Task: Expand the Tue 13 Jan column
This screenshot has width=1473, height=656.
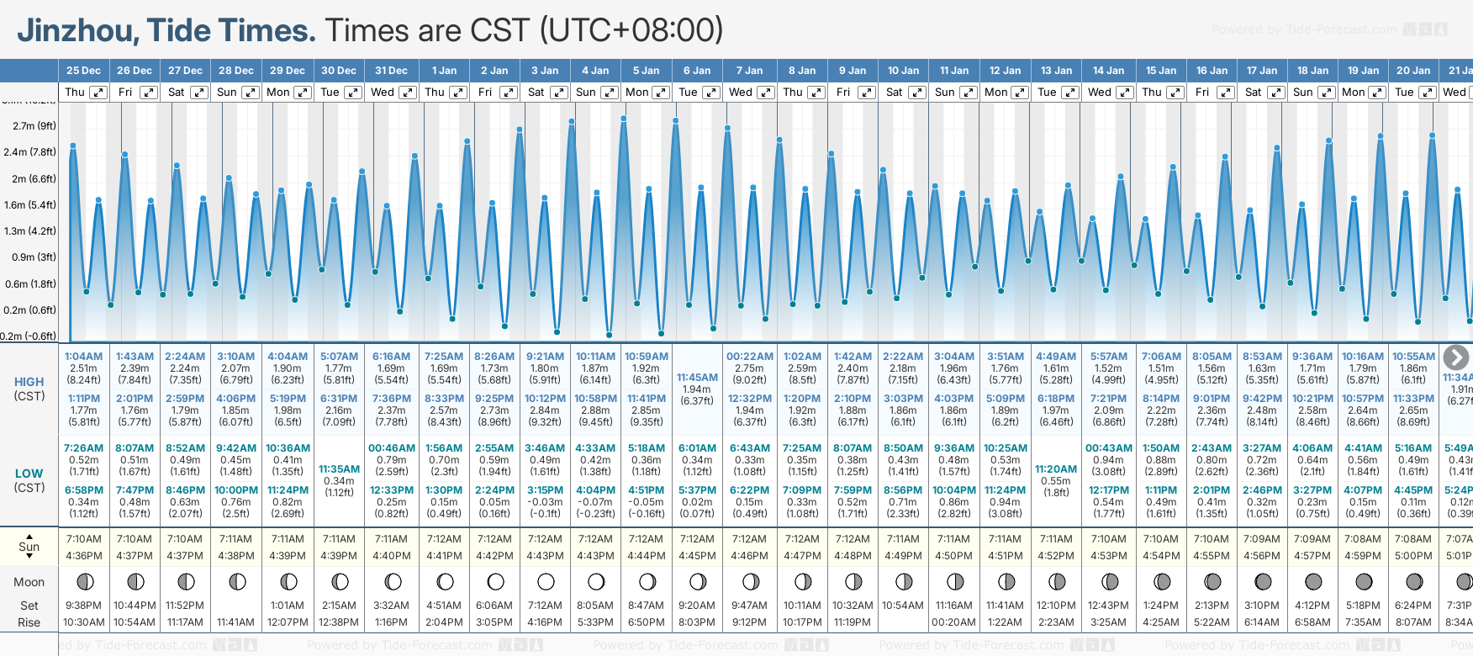Action: click(x=1069, y=93)
